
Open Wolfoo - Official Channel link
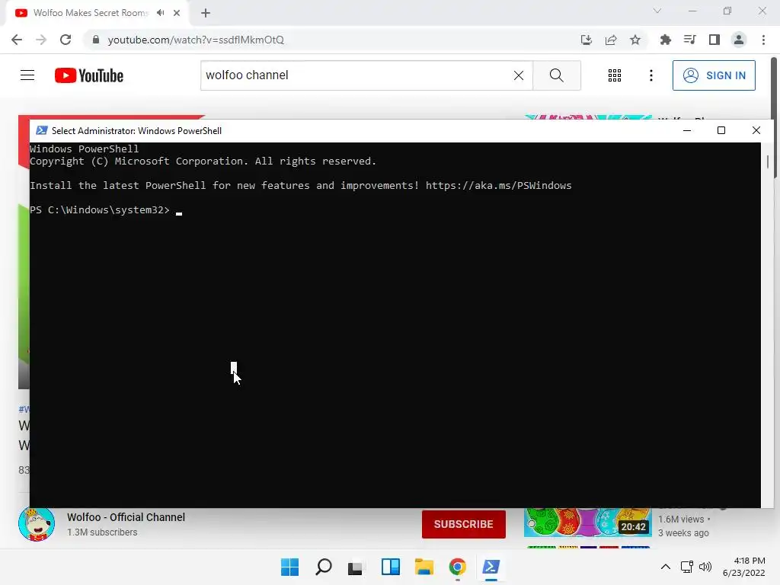[x=126, y=517]
